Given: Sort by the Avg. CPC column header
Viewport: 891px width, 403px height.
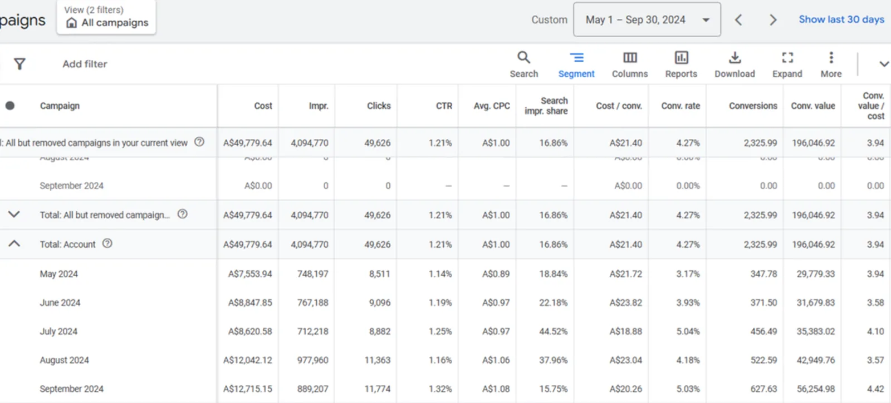Looking at the screenshot, I should tap(492, 106).
